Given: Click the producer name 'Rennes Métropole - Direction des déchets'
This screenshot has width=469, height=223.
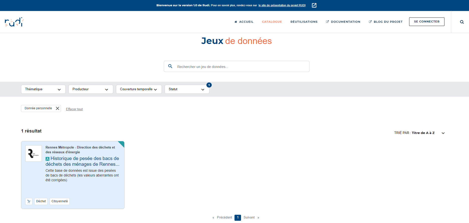Looking at the screenshot, I should (80, 150).
